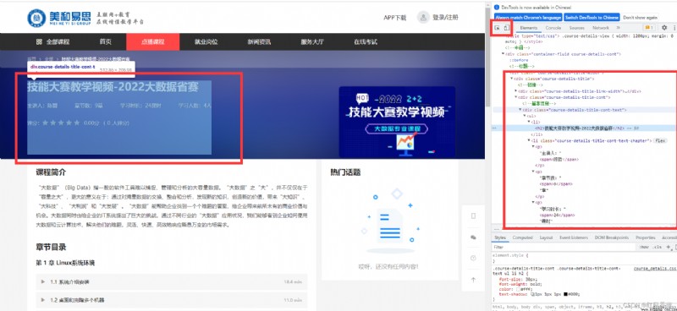677x311 pixels.
Task: Toggle the device toolbar icon
Action: click(506, 28)
